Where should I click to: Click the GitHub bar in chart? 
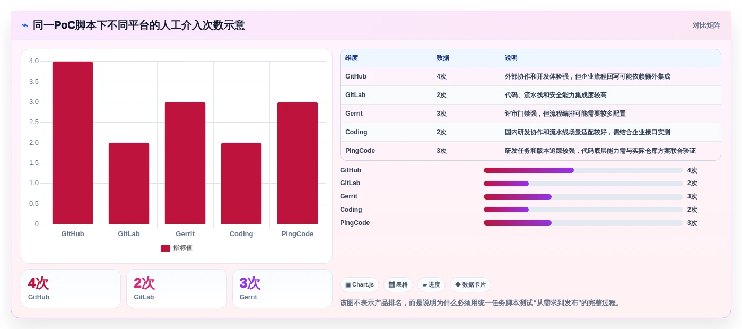coord(73,143)
